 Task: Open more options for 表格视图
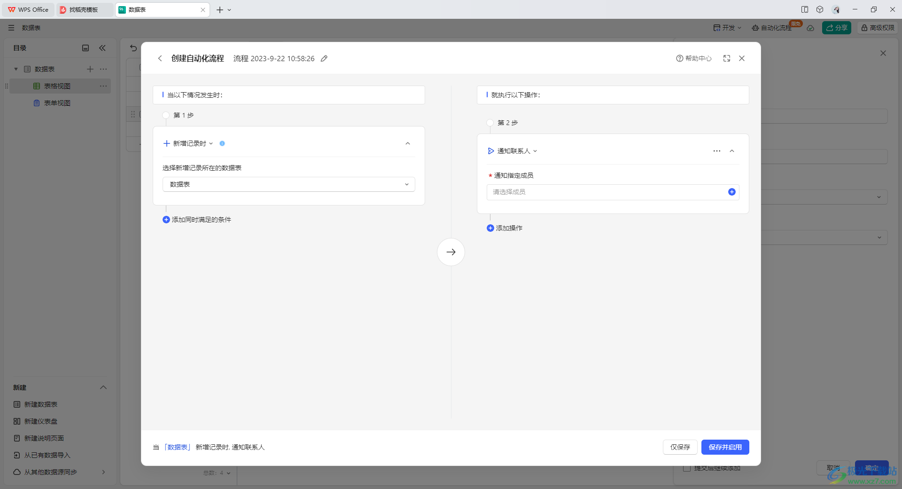click(103, 86)
